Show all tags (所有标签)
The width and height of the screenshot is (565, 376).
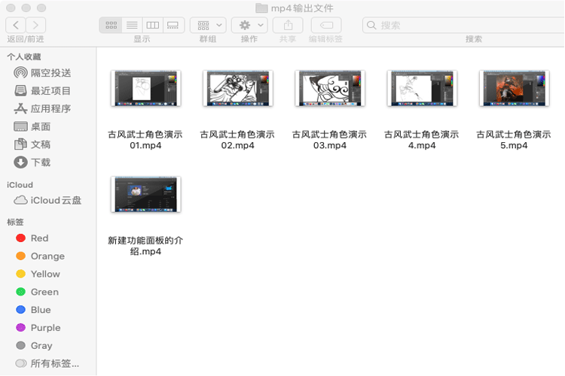(x=54, y=364)
